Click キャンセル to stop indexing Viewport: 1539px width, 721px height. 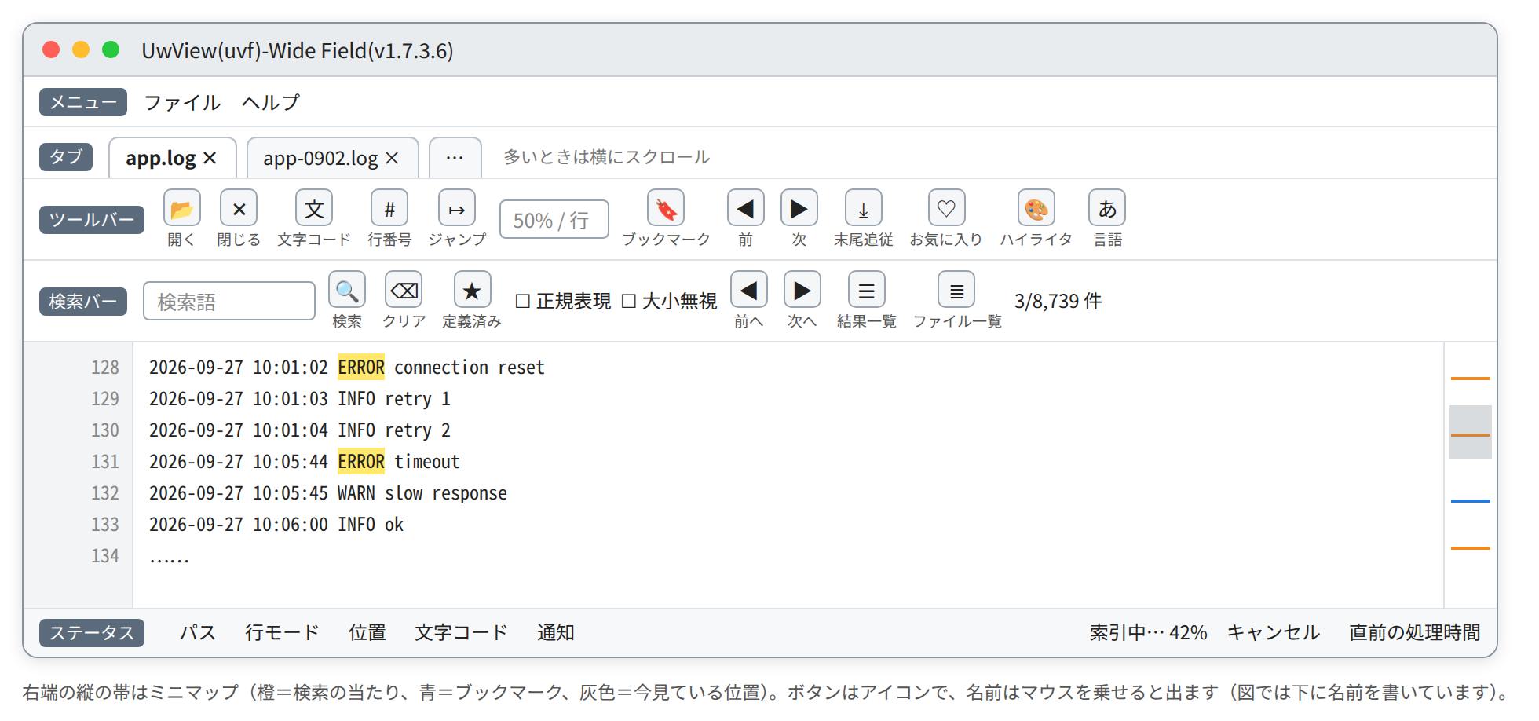click(x=1273, y=632)
